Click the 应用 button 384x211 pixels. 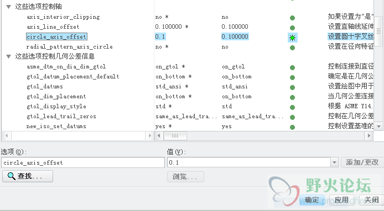point(341,200)
